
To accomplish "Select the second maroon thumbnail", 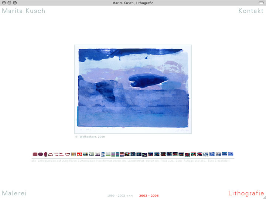I will coord(41,154).
